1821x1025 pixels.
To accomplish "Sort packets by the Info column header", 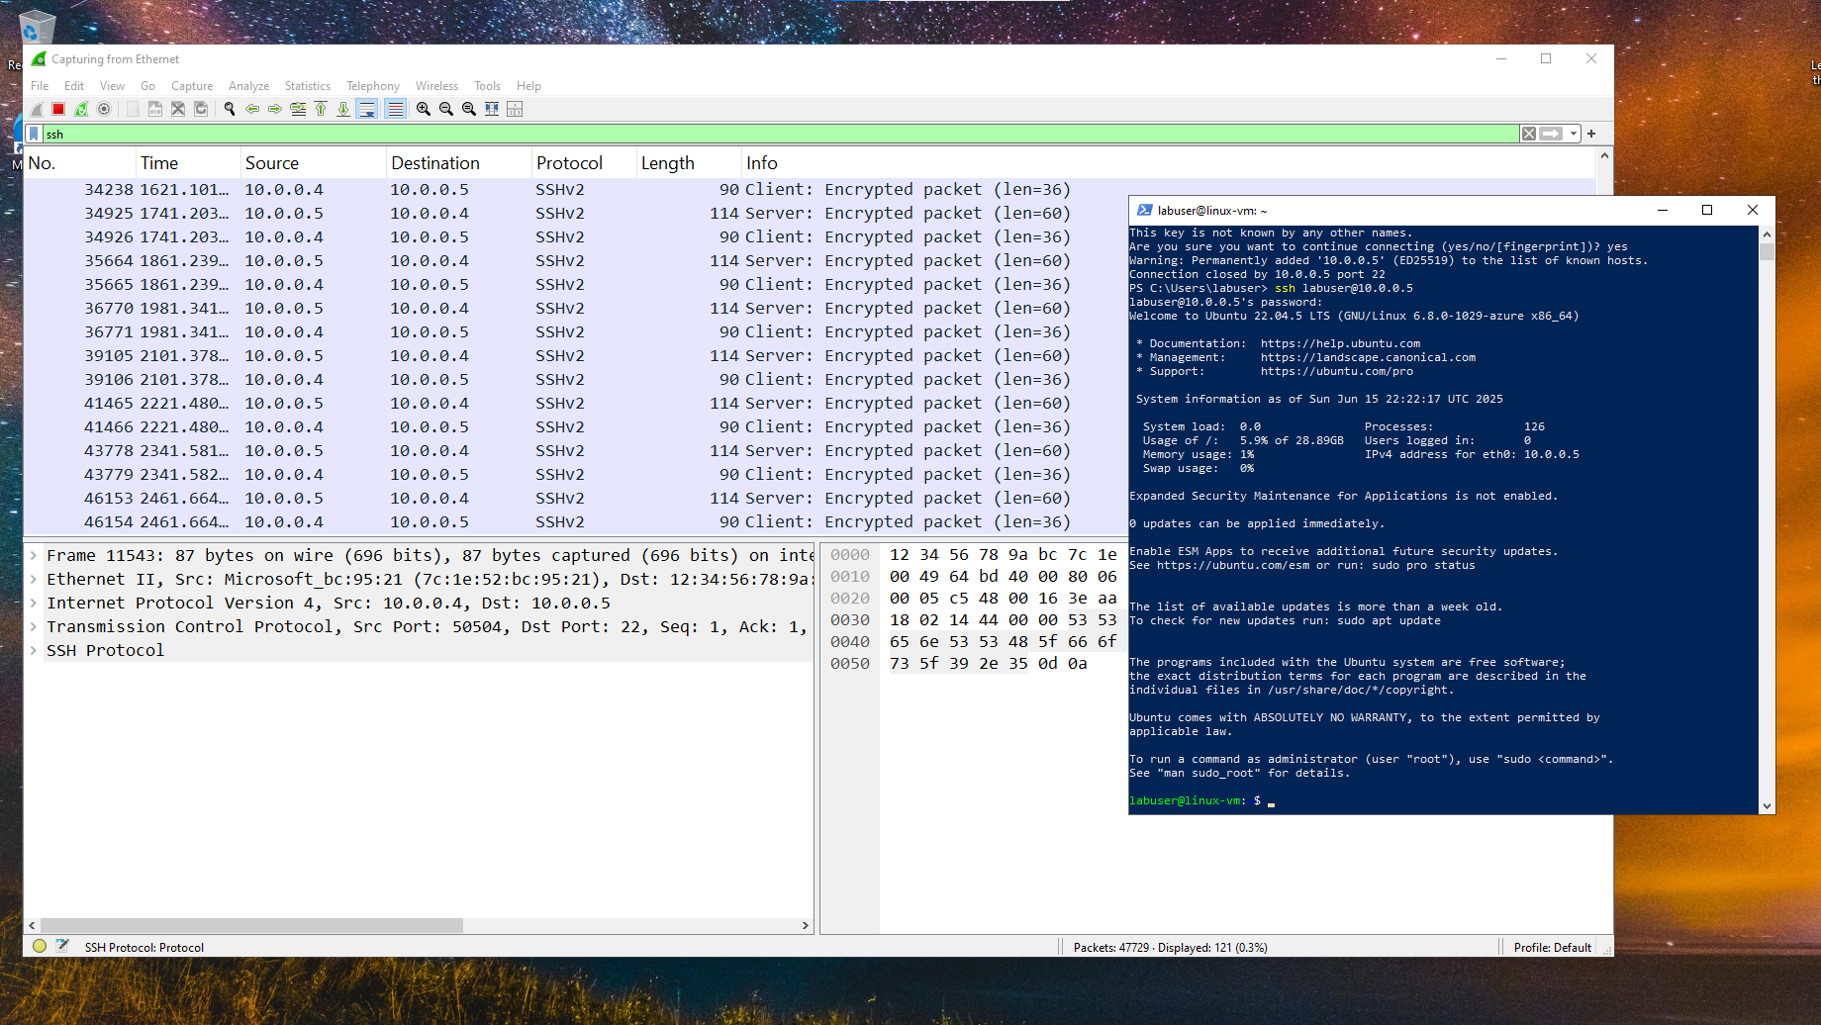I will pos(1168,163).
